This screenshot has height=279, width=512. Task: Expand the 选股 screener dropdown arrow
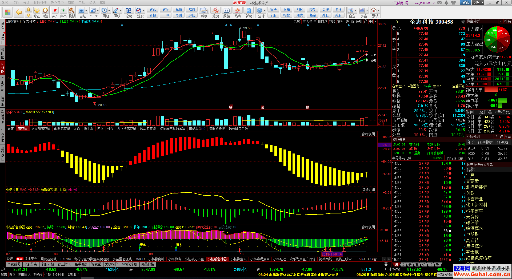tap(143, 11)
